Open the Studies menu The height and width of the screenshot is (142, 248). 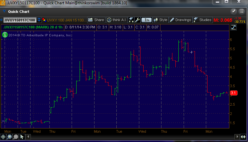click(202, 20)
